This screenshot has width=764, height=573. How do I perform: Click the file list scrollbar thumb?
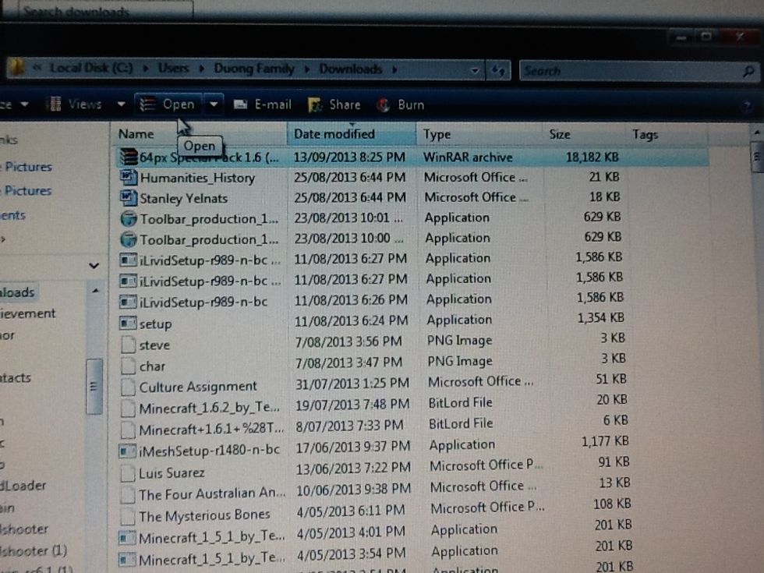pos(757,157)
